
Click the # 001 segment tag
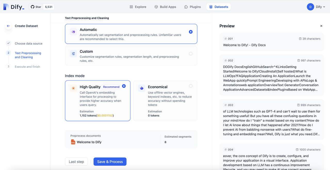click(x=228, y=39)
